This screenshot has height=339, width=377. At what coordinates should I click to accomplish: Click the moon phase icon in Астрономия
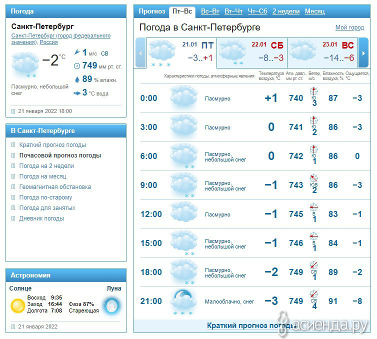(111, 305)
